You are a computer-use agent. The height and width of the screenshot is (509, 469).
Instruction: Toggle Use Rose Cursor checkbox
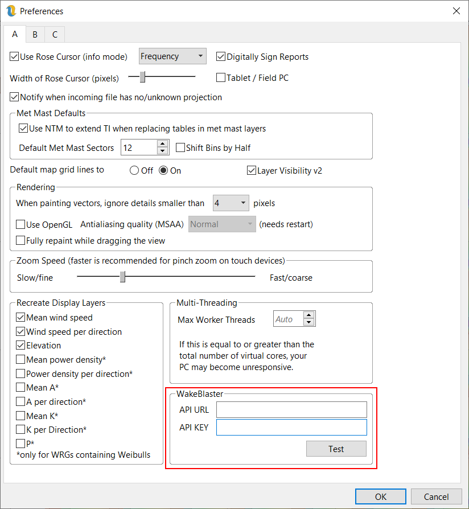point(15,56)
